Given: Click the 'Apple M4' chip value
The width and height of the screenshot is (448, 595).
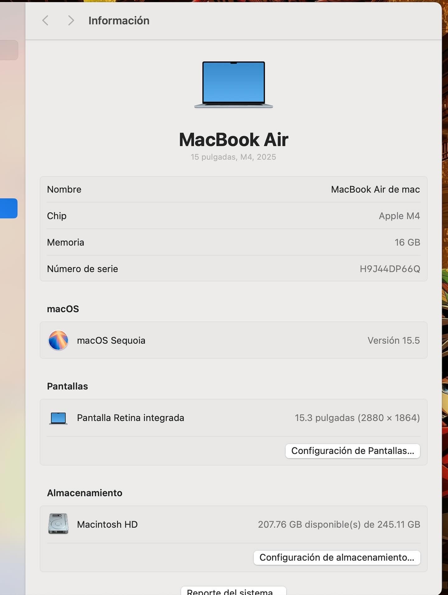Looking at the screenshot, I should pos(399,216).
